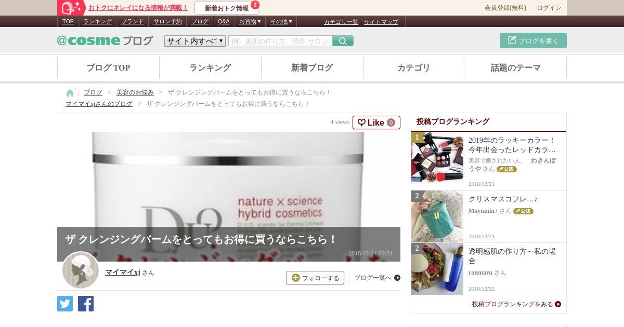Open 透明感肌の作り方 ranking article
The image size is (624, 327).
[x=512, y=256]
